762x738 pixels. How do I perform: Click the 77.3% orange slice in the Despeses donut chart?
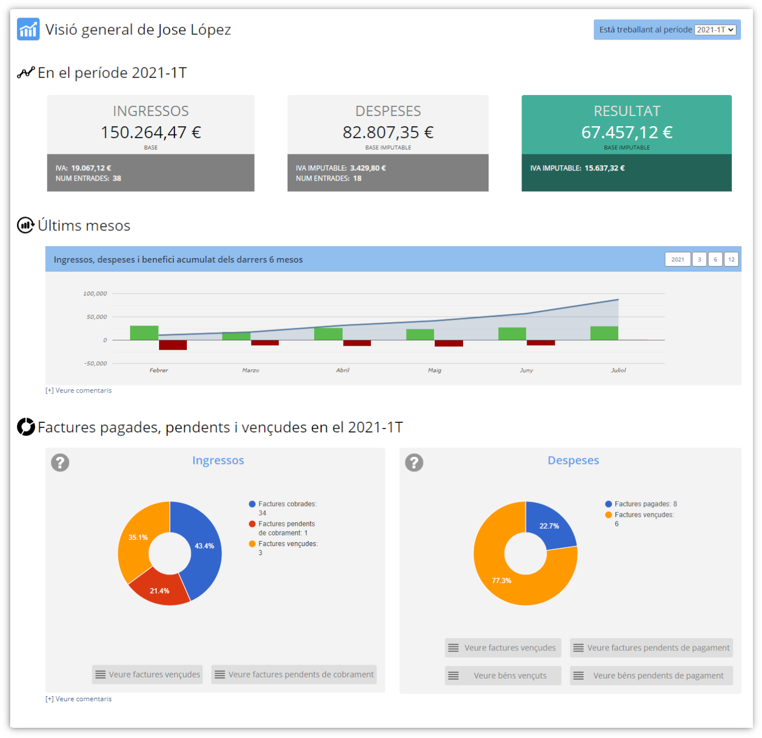point(502,581)
